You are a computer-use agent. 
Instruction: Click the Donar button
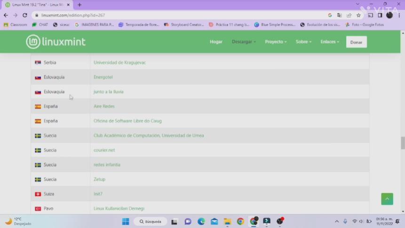click(356, 42)
